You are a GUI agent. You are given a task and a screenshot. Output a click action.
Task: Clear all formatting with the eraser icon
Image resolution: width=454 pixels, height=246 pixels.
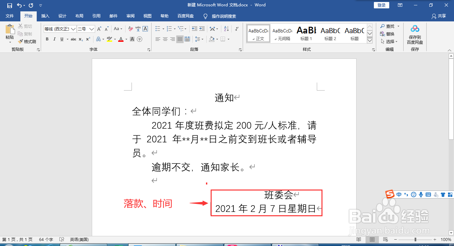click(x=131, y=29)
